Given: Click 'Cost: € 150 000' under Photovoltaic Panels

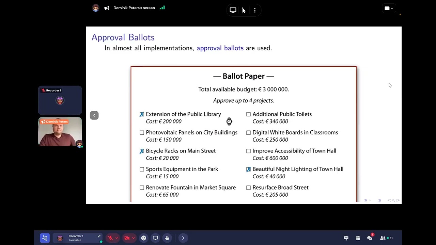Looking at the screenshot, I should (x=164, y=140).
